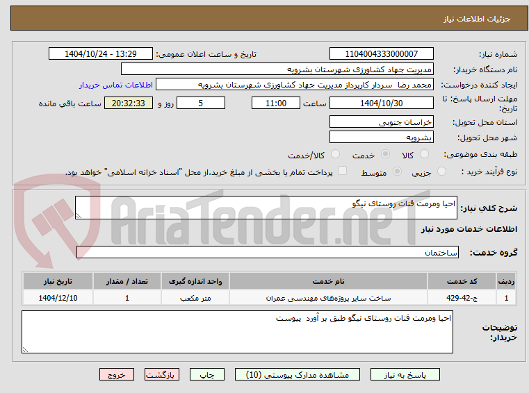The image size is (529, 393).
Task: Click the واحد اندازه گیری column header
Action: [195, 281]
